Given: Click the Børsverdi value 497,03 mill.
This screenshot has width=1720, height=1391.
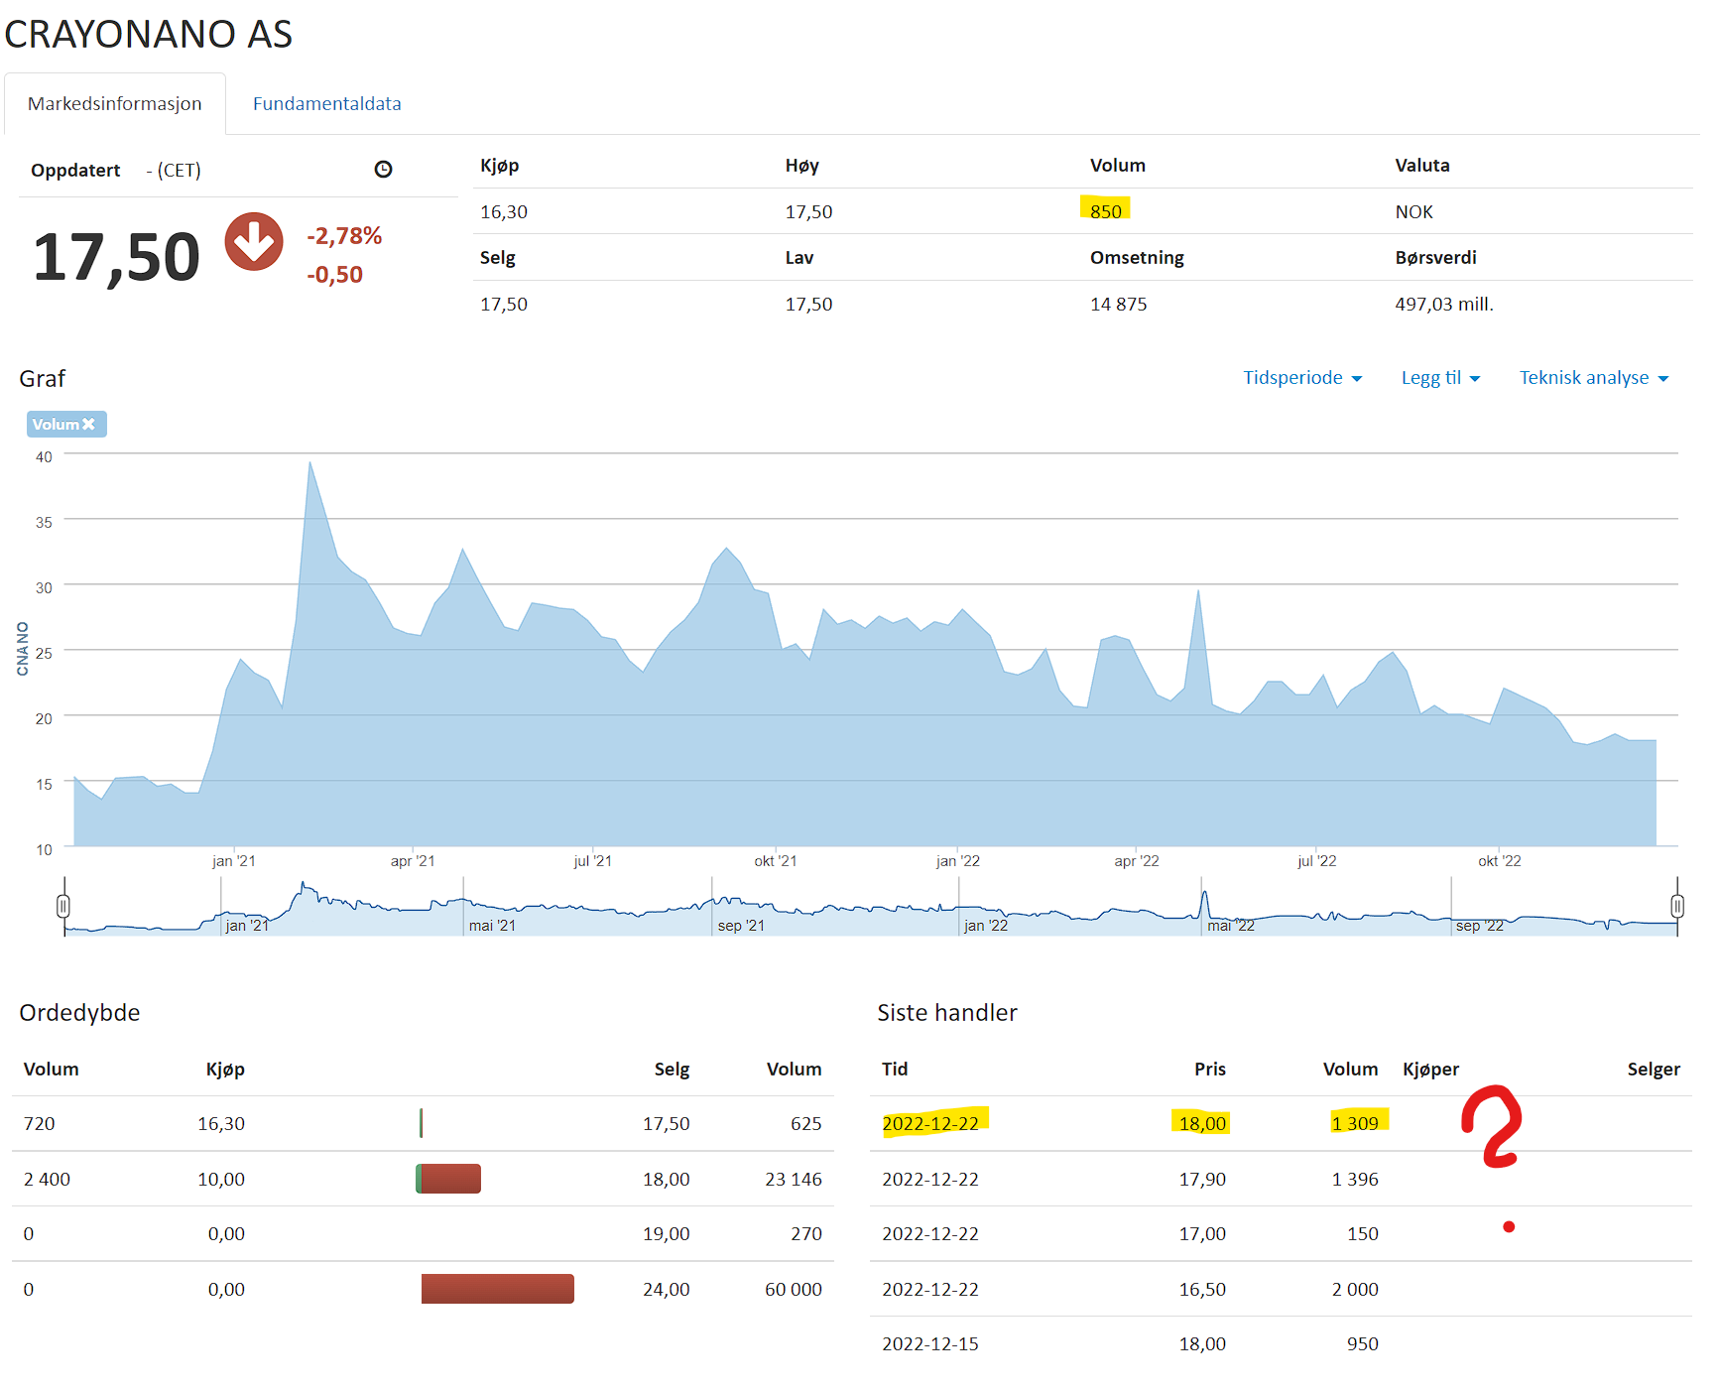Looking at the screenshot, I should click(1444, 305).
